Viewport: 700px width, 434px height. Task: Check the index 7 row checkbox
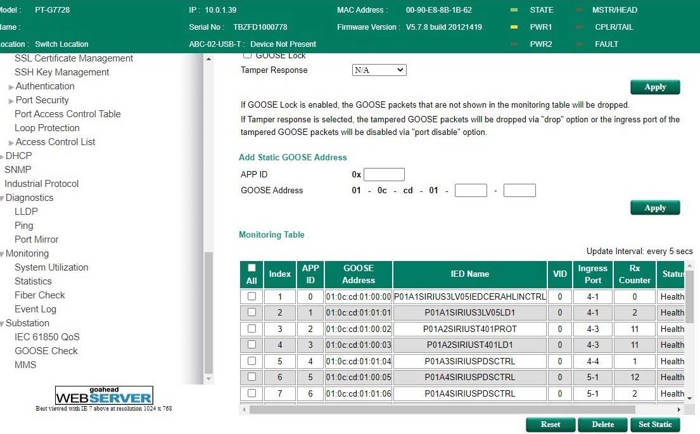coord(251,393)
